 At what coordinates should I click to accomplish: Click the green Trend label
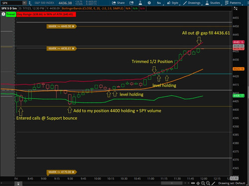pyautogui.click(x=10, y=14)
